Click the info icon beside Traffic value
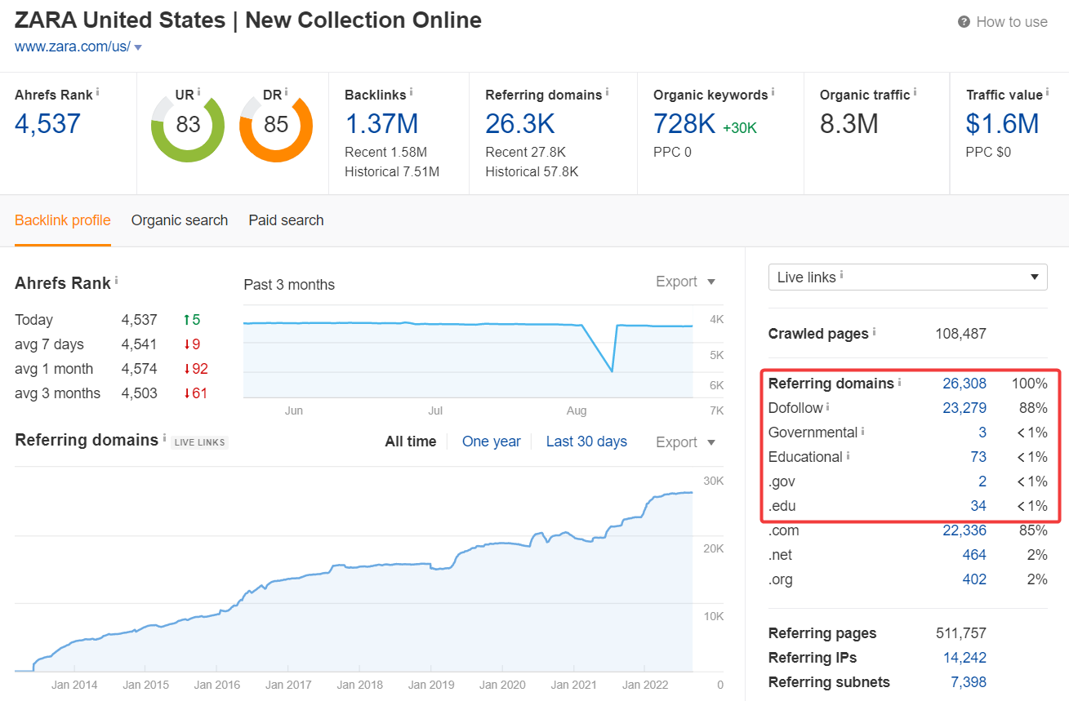This screenshot has height=701, width=1069. [x=1048, y=92]
